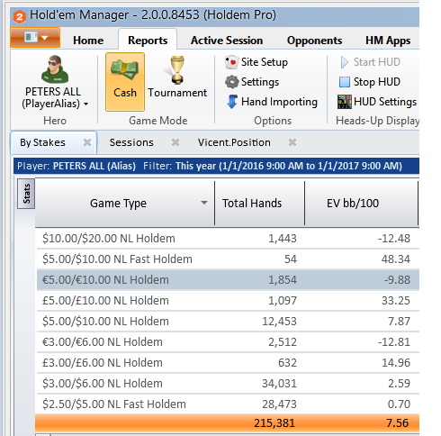Click the Start HUD play icon

(x=345, y=62)
